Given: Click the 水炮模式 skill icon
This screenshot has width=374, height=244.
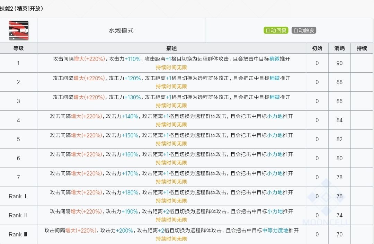Looking at the screenshot, I should click(x=19, y=30).
